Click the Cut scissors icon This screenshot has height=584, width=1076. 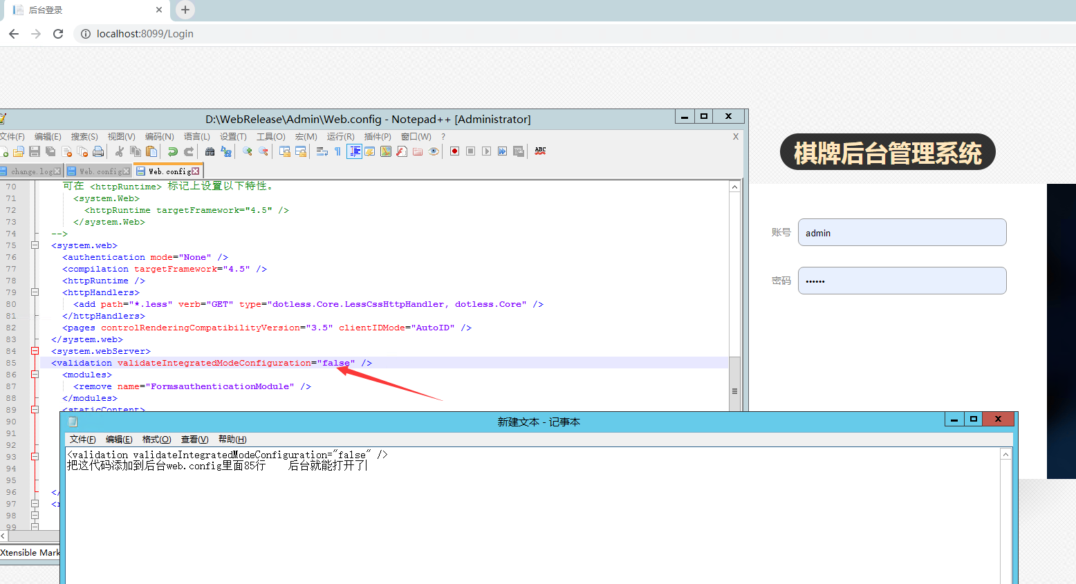pos(120,151)
